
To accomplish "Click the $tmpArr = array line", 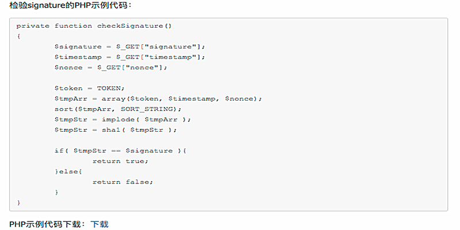I will point(158,98).
